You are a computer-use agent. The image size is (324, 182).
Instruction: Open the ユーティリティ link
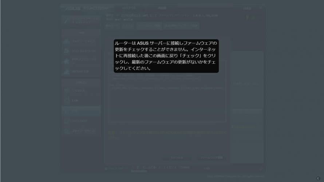[x=167, y=167]
